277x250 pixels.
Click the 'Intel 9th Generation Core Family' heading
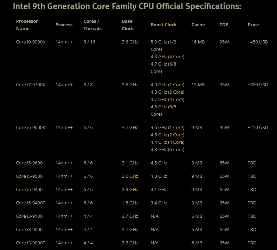point(127,7)
